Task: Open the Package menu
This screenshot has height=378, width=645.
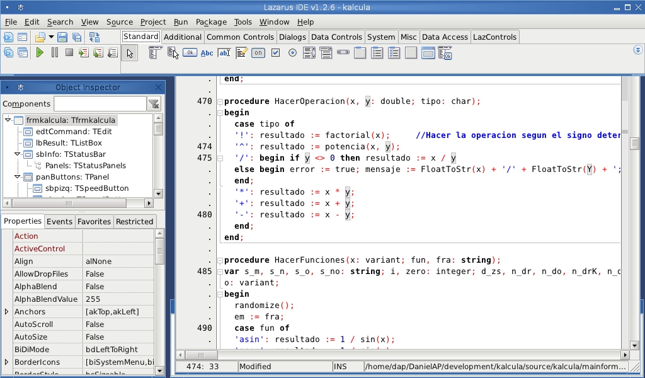Action: [x=211, y=22]
